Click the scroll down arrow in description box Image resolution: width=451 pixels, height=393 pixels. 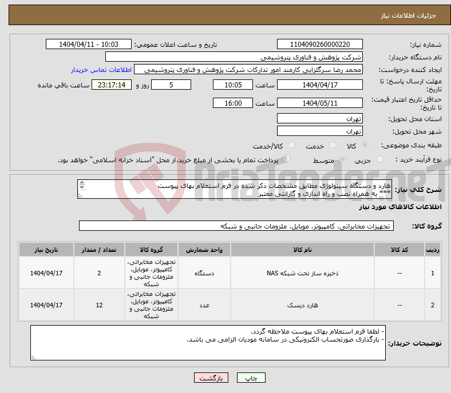82,187
